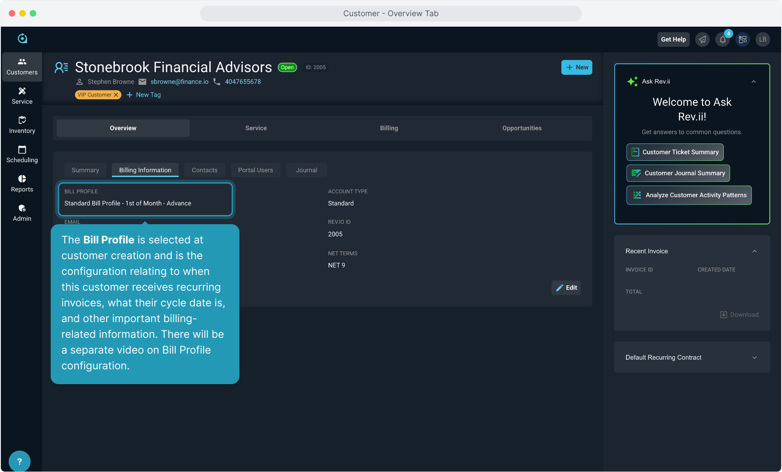Switch to the Billing tab
This screenshot has width=782, height=472.
[x=388, y=128]
